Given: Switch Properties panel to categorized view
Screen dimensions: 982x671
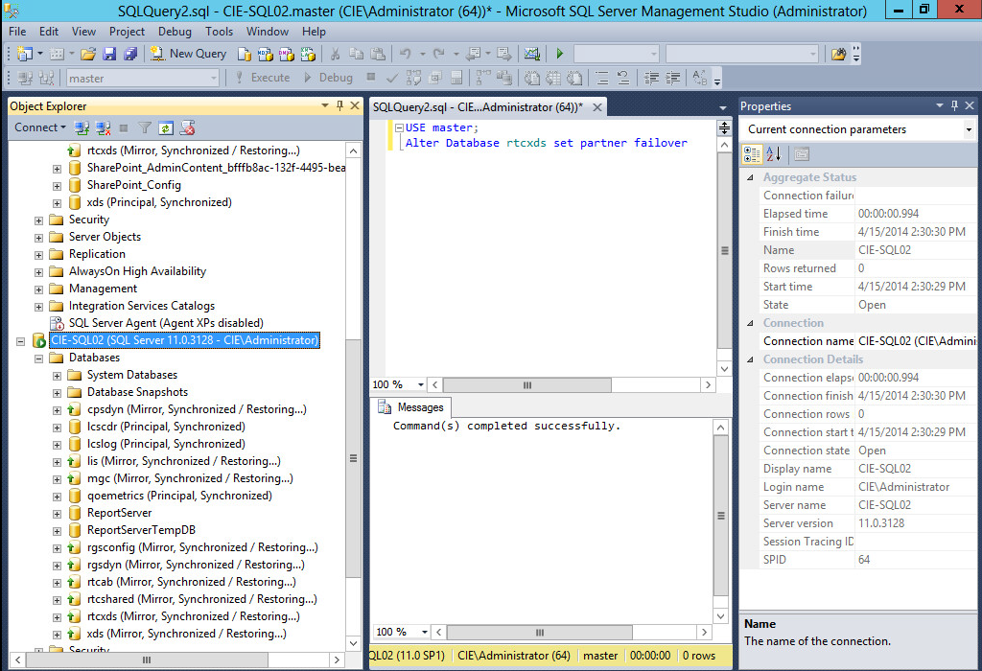Looking at the screenshot, I should point(752,153).
